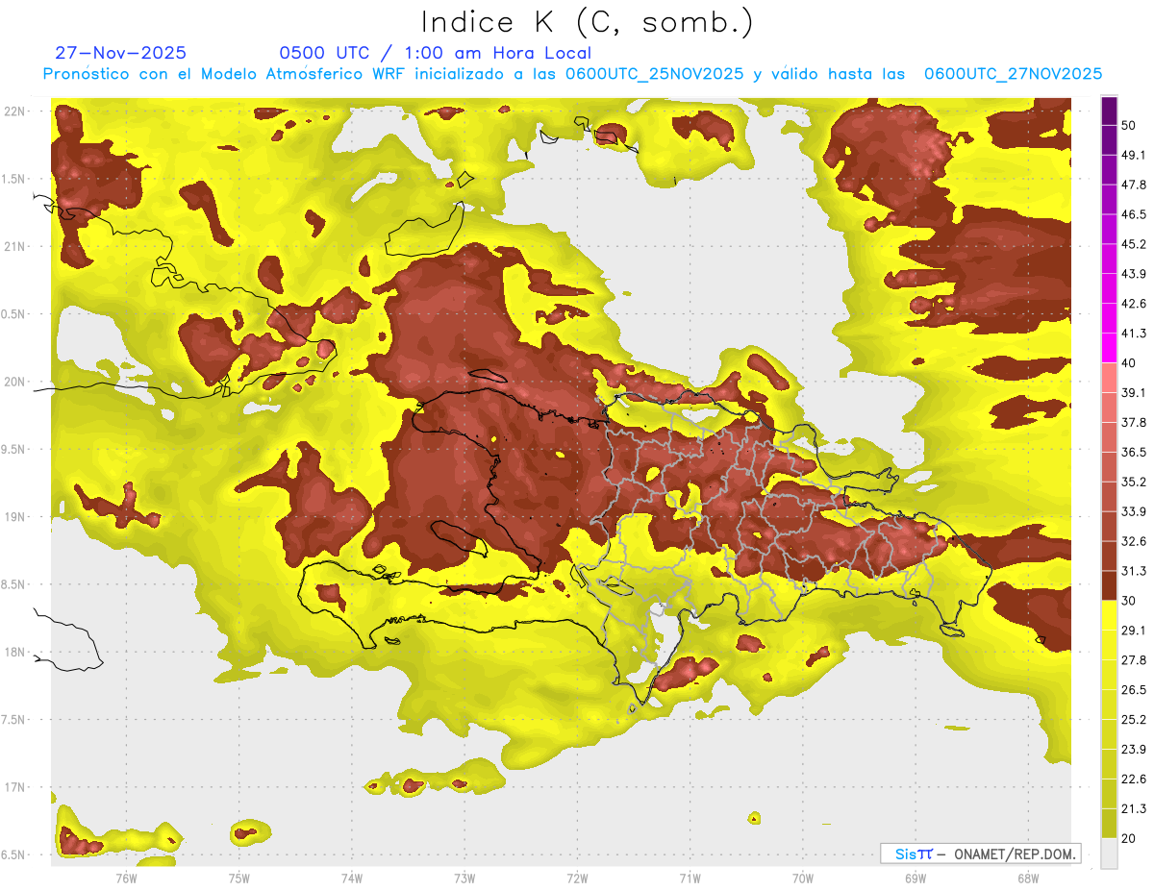The width and height of the screenshot is (1154, 891).
Task: Click the colorbar value "20"
Action: click(x=1130, y=839)
